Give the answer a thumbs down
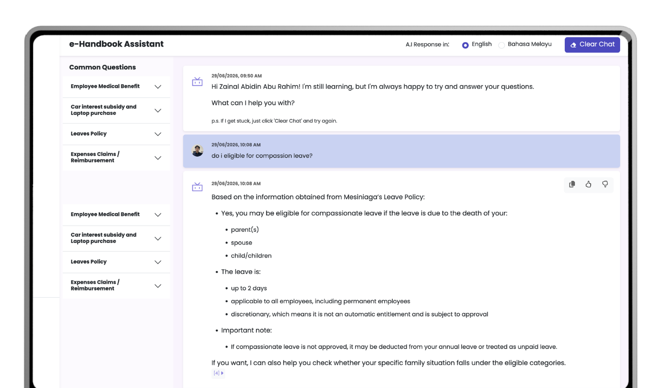 tap(605, 184)
